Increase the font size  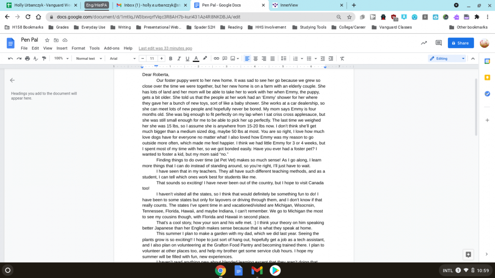pyautogui.click(x=162, y=59)
